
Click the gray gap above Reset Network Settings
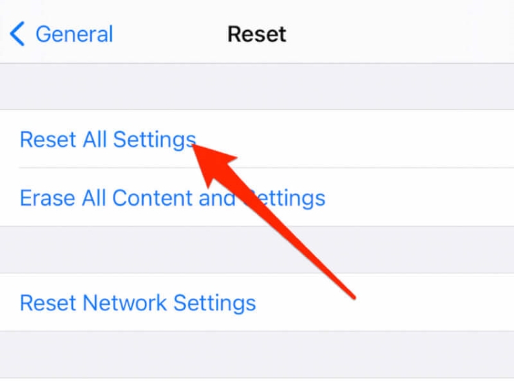[257, 250]
